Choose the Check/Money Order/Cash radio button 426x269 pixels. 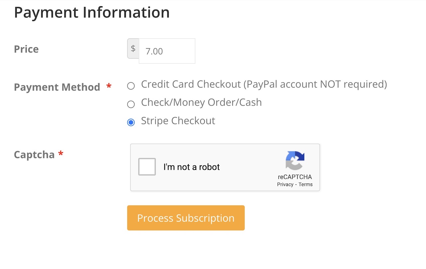(x=131, y=104)
